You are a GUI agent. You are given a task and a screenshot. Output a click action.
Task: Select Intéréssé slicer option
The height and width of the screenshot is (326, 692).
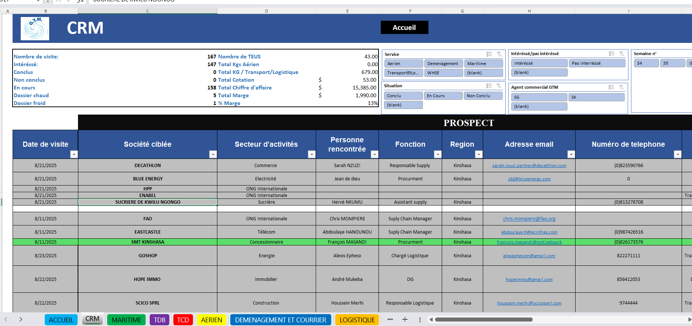[x=539, y=63]
